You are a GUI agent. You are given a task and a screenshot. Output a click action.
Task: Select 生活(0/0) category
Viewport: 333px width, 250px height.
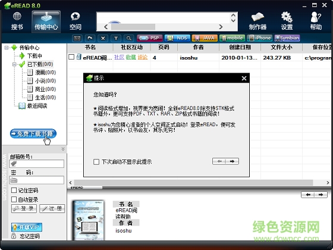click(45, 98)
